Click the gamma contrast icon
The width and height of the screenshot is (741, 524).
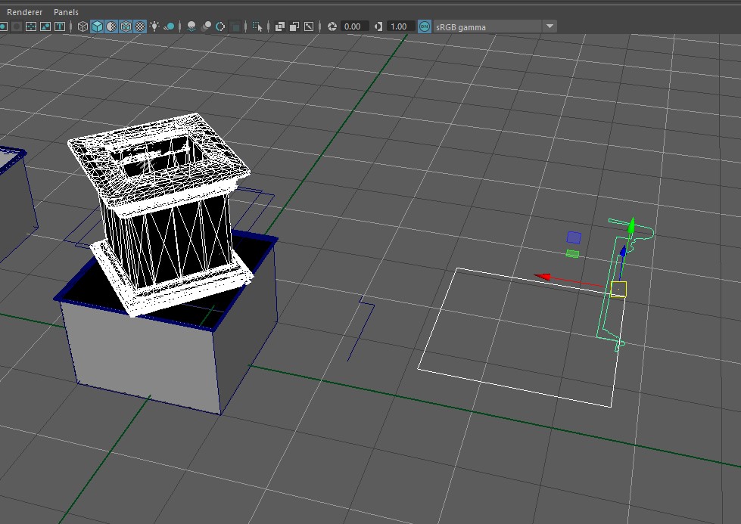pos(378,26)
